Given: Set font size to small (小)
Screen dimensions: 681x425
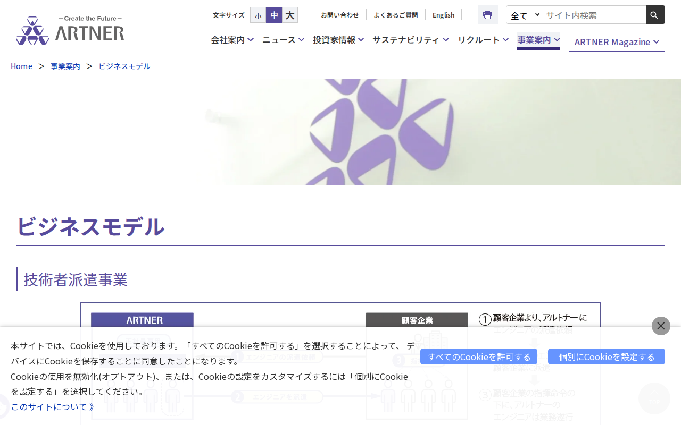Looking at the screenshot, I should 258,15.
